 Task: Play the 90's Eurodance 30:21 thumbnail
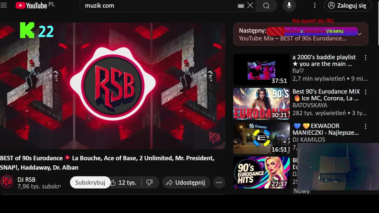261,104
